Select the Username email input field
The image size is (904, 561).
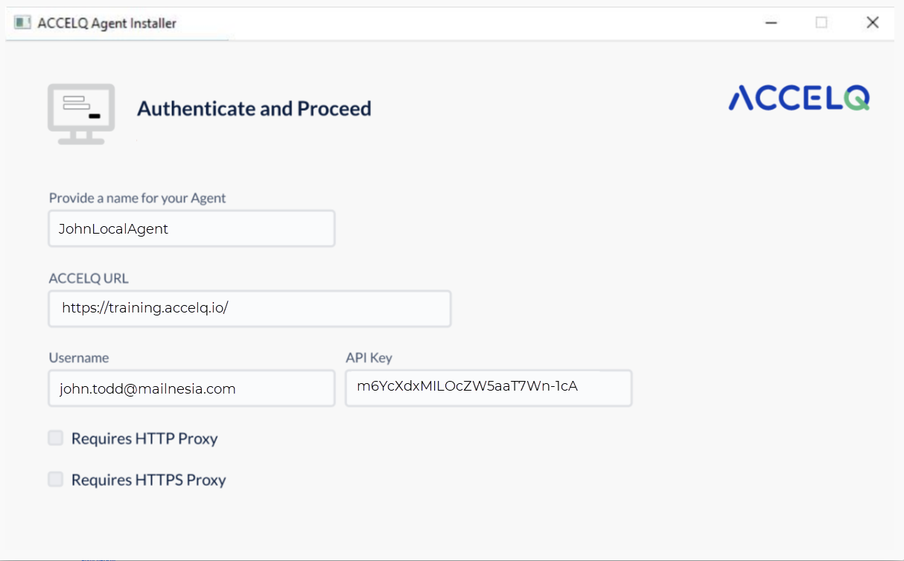pyautogui.click(x=191, y=388)
